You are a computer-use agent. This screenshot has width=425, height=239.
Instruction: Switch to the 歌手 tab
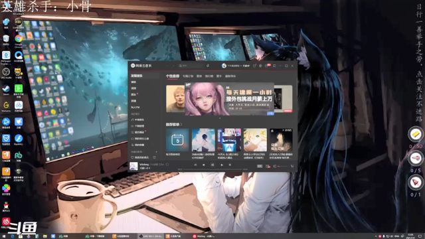pos(219,76)
